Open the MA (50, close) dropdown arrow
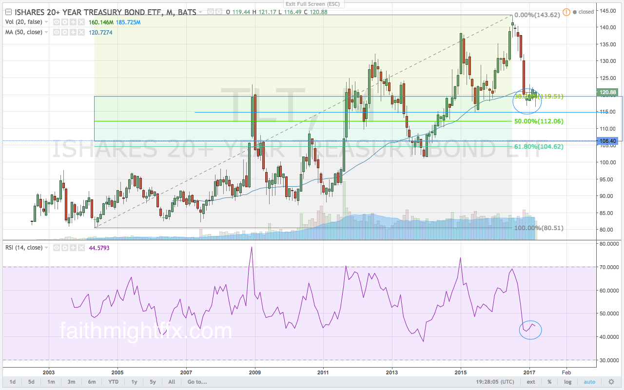The image size is (624, 390). coord(46,32)
